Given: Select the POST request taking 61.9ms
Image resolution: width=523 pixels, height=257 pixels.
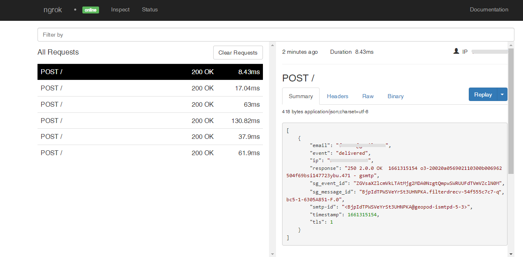Looking at the screenshot, I should [x=150, y=153].
